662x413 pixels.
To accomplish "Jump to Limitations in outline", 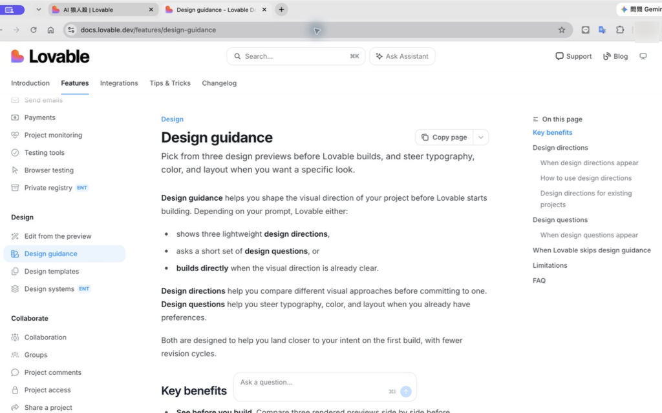I will (x=550, y=265).
